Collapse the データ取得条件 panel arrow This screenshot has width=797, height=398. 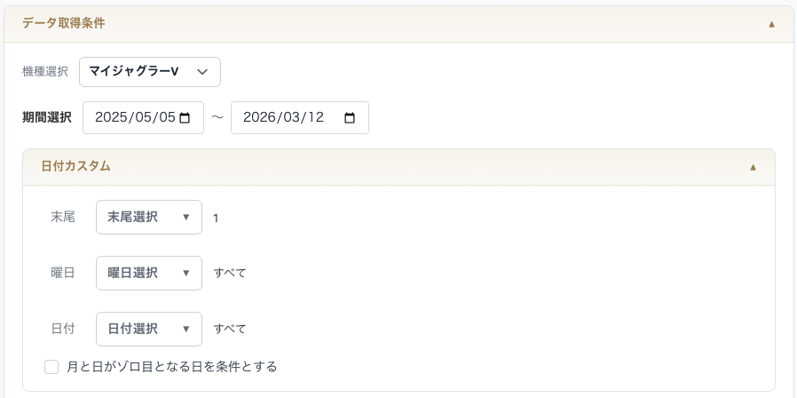click(772, 24)
